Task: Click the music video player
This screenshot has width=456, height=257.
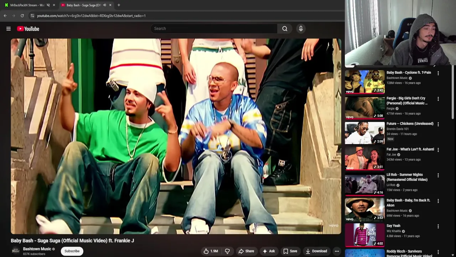Action: 176,136
